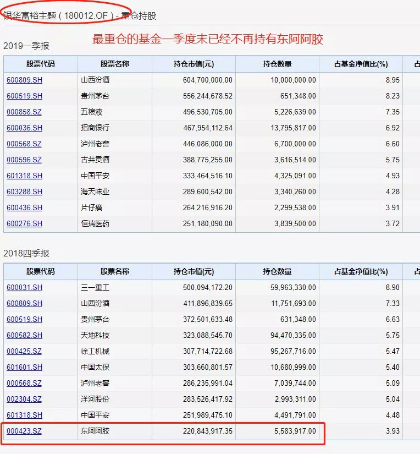
Task: Click 股票代码 header in 2018四季报 table
Action: tap(41, 271)
